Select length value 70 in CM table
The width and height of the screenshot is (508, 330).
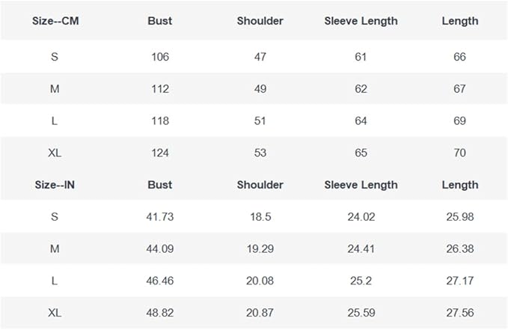459,153
